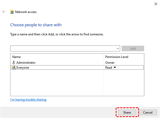Focus the name entry text field
This screenshot has height=118, width=160.
(x=63, y=49)
